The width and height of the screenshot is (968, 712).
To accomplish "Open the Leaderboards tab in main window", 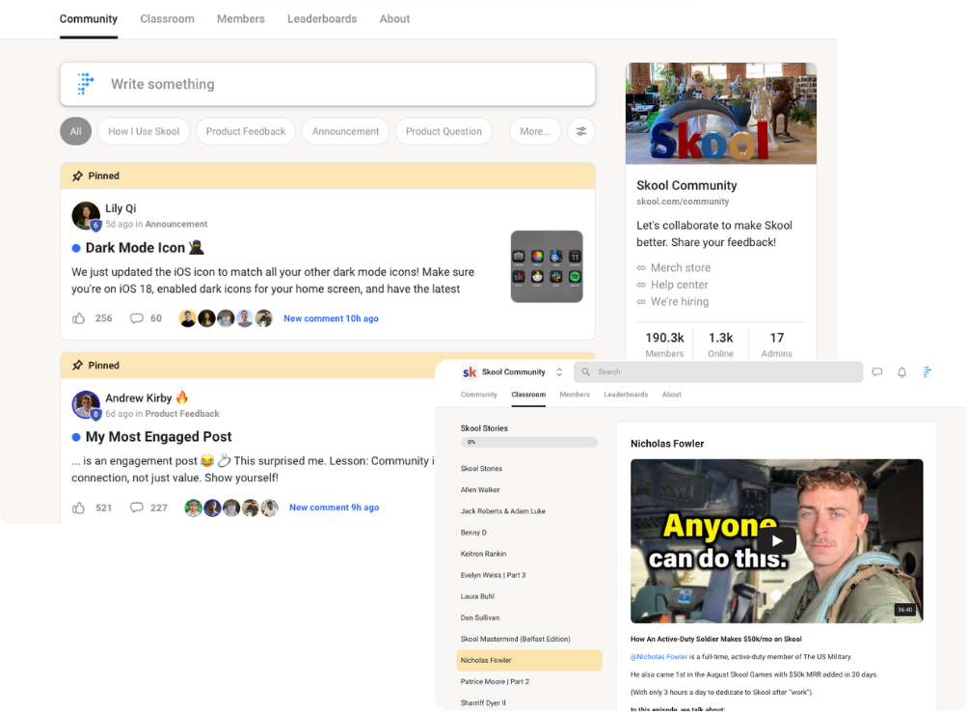I will pyautogui.click(x=322, y=19).
